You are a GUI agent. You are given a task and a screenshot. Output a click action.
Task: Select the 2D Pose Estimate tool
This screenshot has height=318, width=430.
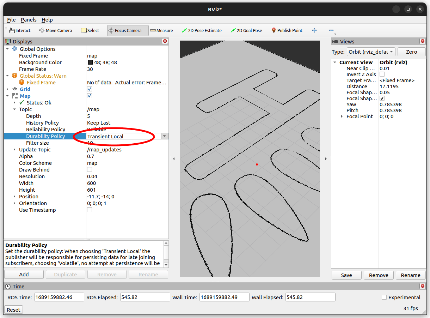pyautogui.click(x=202, y=30)
